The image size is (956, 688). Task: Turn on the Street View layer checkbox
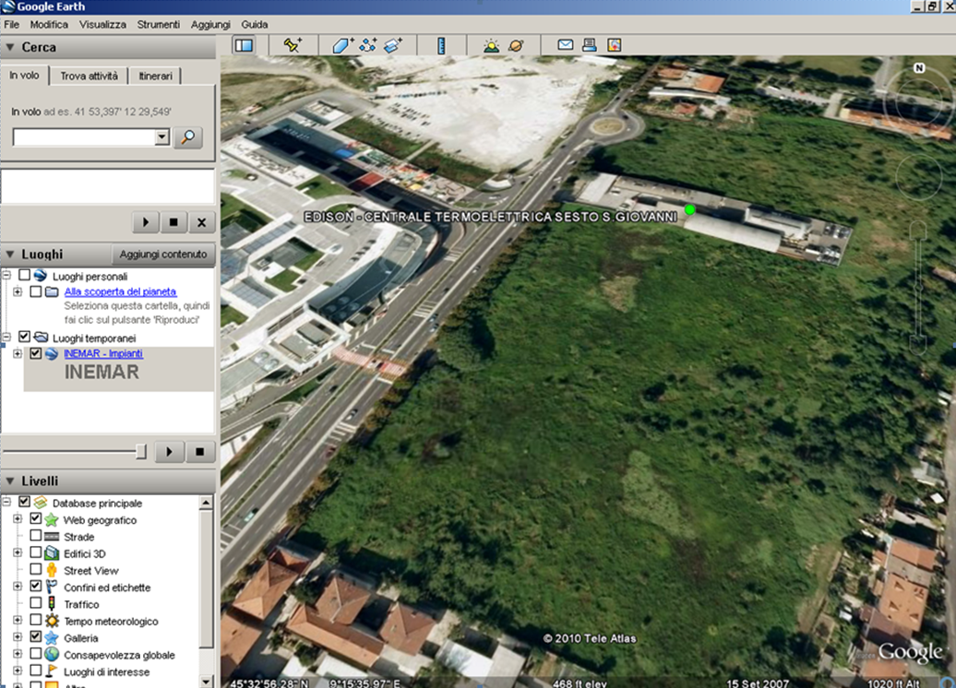click(x=36, y=570)
